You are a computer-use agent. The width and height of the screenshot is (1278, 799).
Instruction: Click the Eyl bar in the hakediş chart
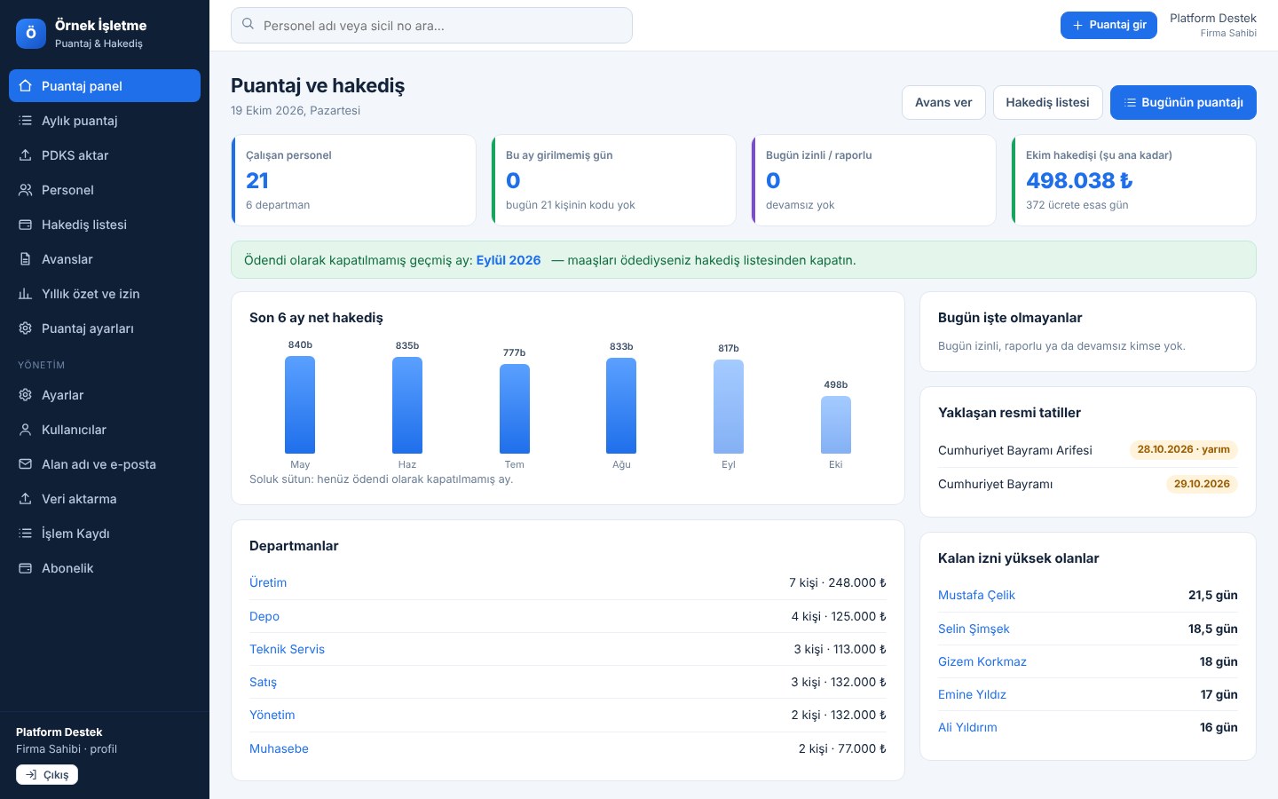[729, 407]
